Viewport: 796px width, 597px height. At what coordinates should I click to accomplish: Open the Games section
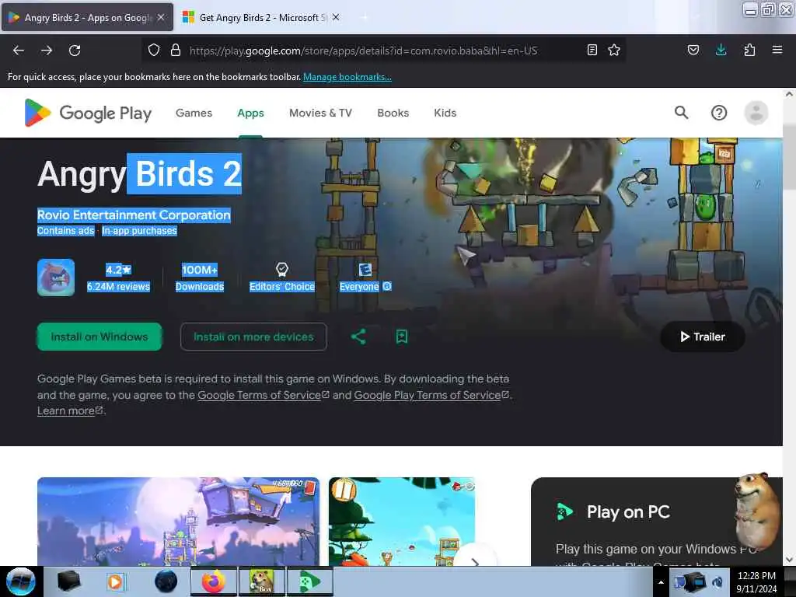click(194, 113)
